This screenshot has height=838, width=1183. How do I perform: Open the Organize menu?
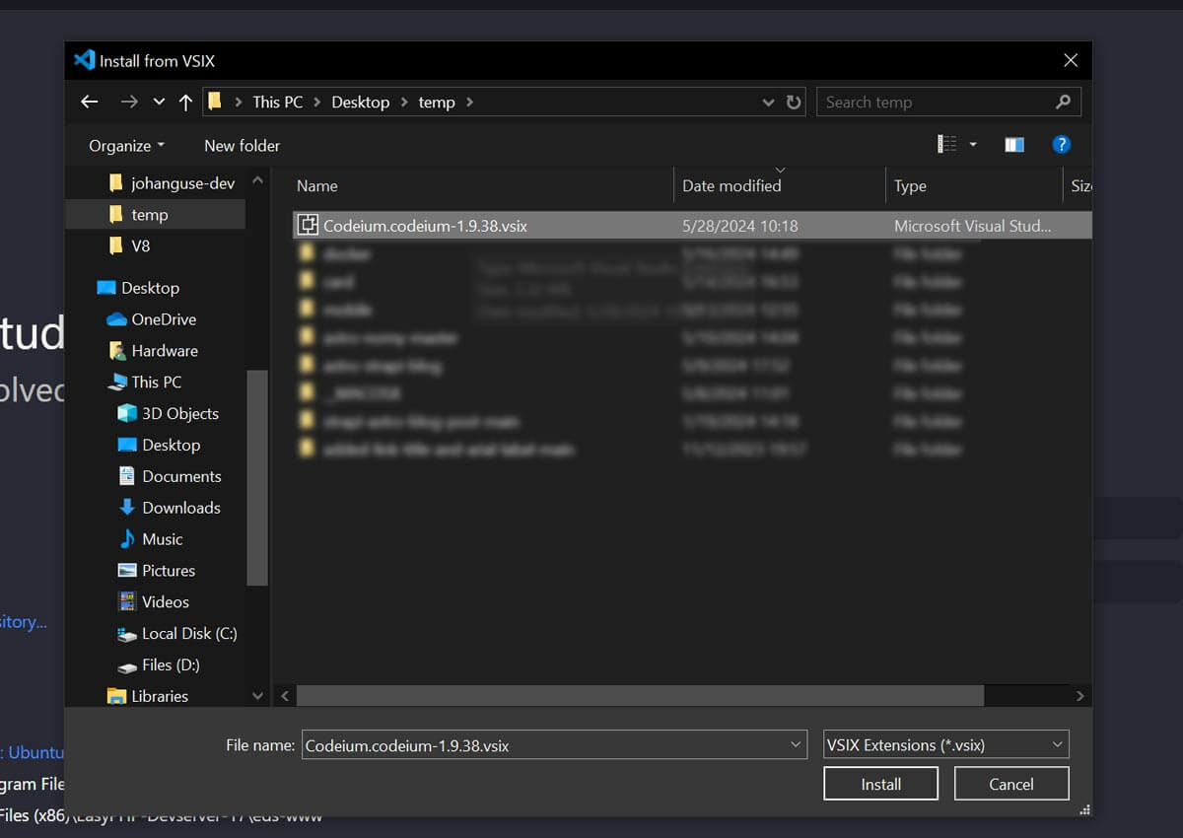tap(124, 145)
